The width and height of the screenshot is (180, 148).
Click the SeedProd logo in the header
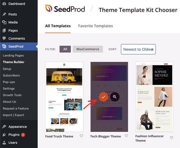[65, 9]
